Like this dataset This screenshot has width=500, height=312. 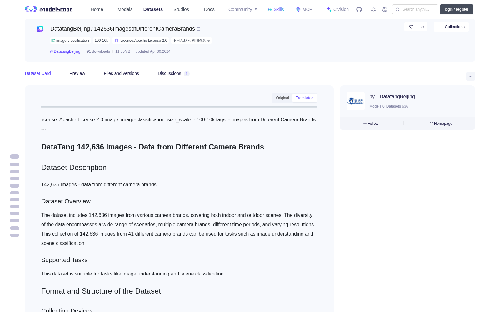pos(416,27)
